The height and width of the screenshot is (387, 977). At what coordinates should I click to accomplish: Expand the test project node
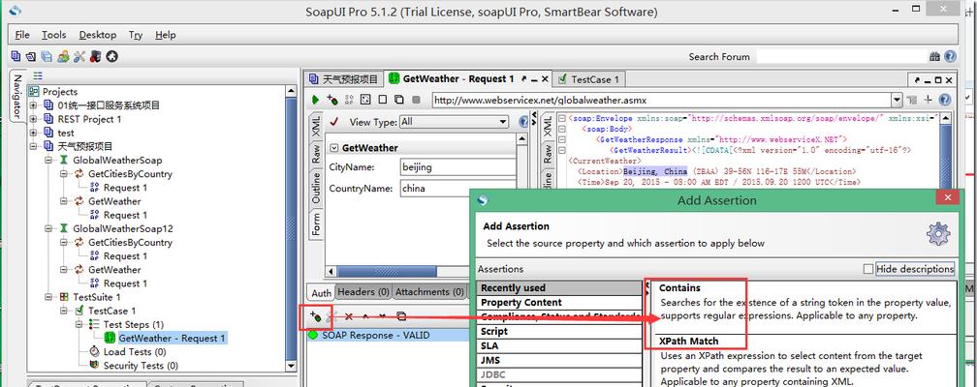click(x=33, y=133)
